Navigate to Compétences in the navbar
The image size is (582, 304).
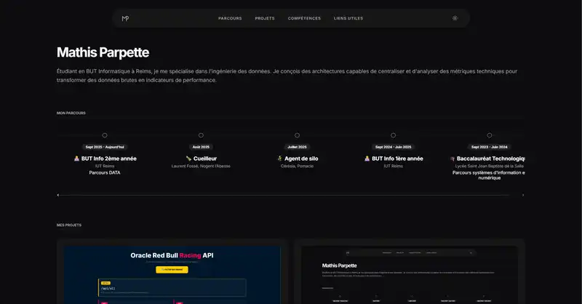coord(304,18)
